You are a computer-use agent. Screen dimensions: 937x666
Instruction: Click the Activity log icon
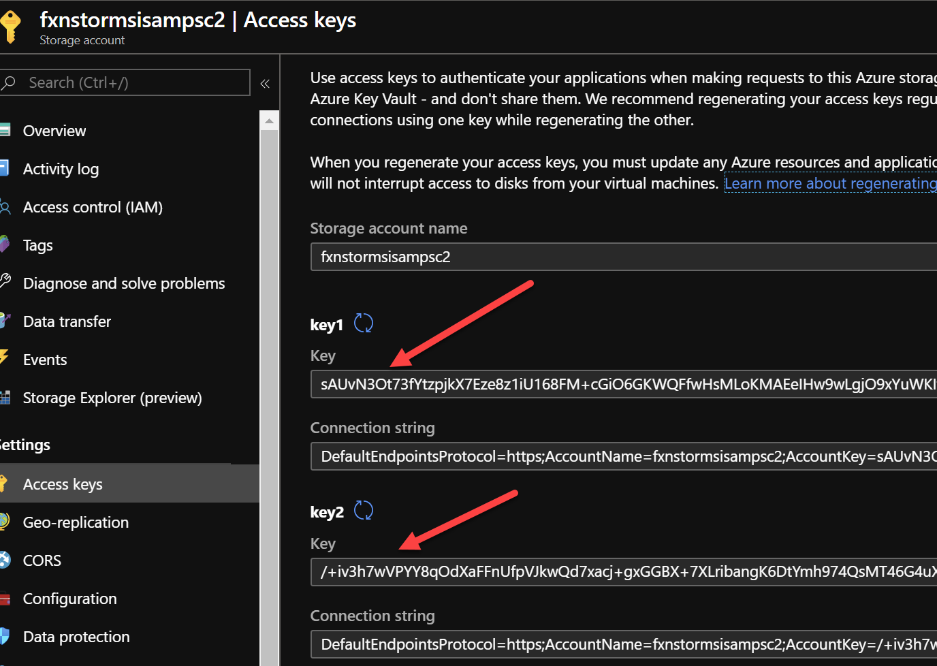coord(4,168)
